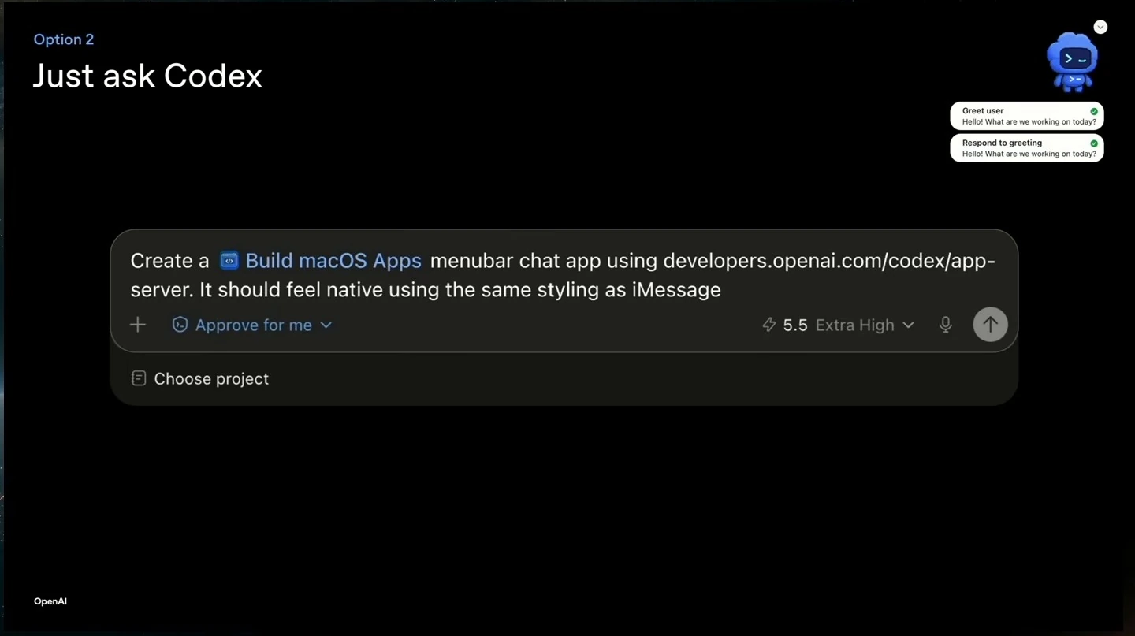Image resolution: width=1135 pixels, height=636 pixels.
Task: Click inside the prompt text field
Action: tap(563, 275)
